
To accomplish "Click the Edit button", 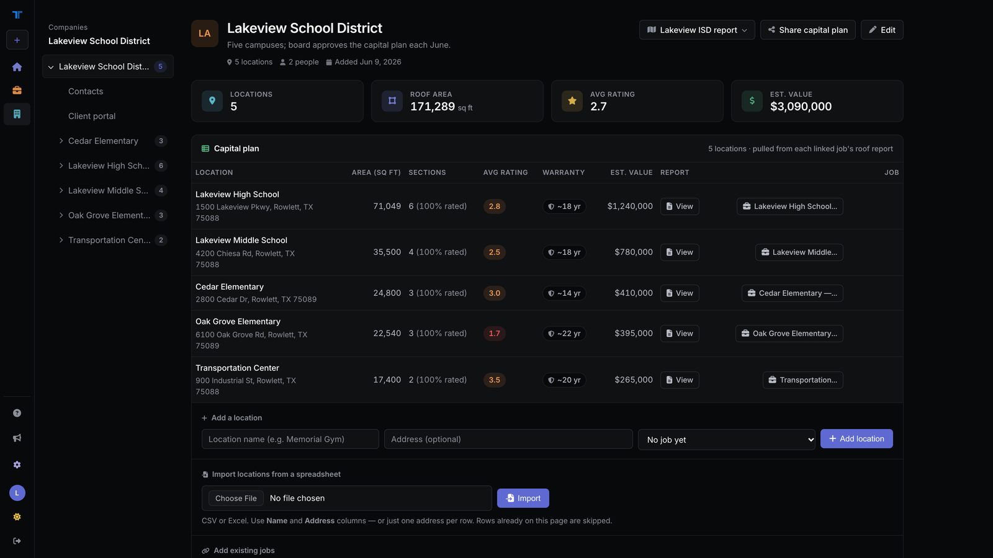I will point(882,30).
